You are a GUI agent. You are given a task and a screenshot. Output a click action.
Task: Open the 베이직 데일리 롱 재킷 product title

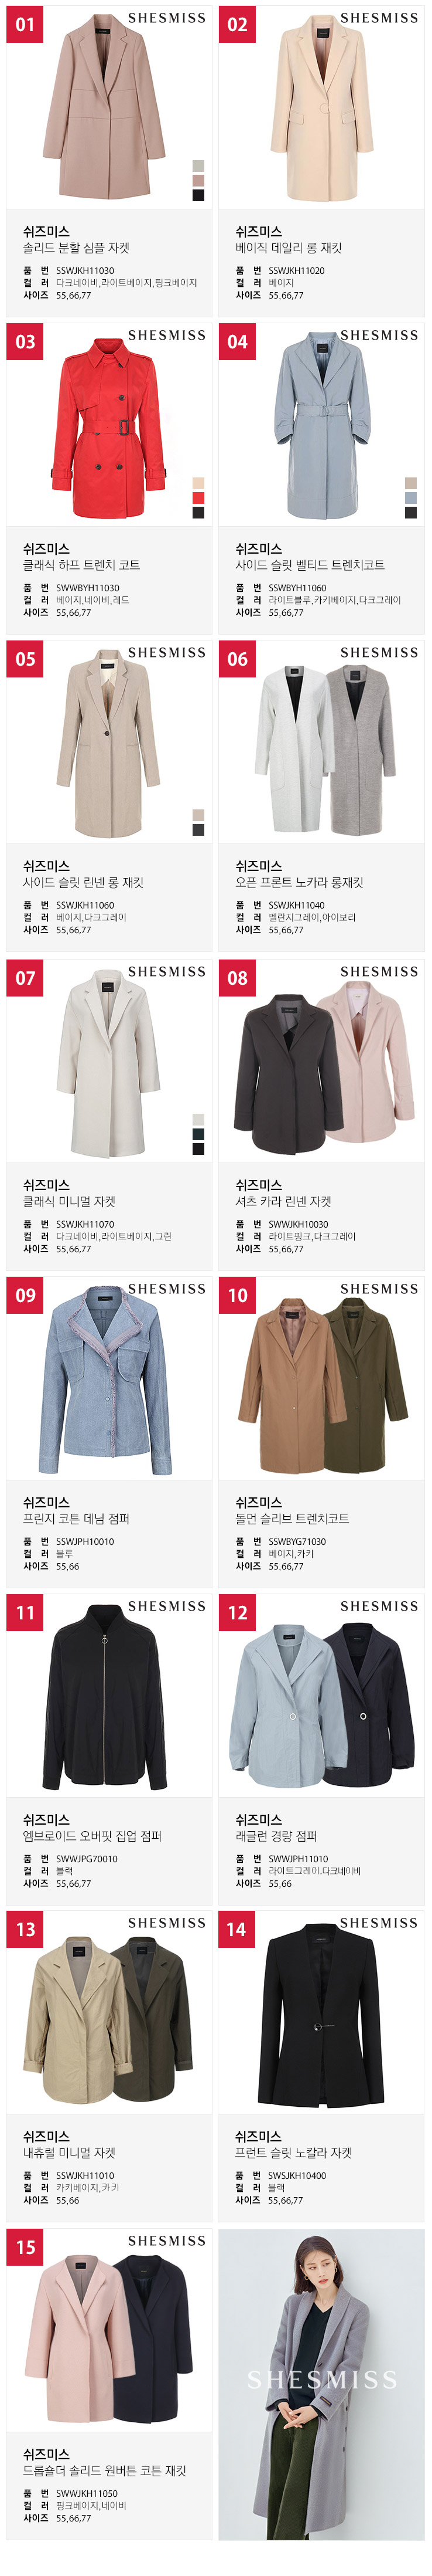(x=289, y=248)
